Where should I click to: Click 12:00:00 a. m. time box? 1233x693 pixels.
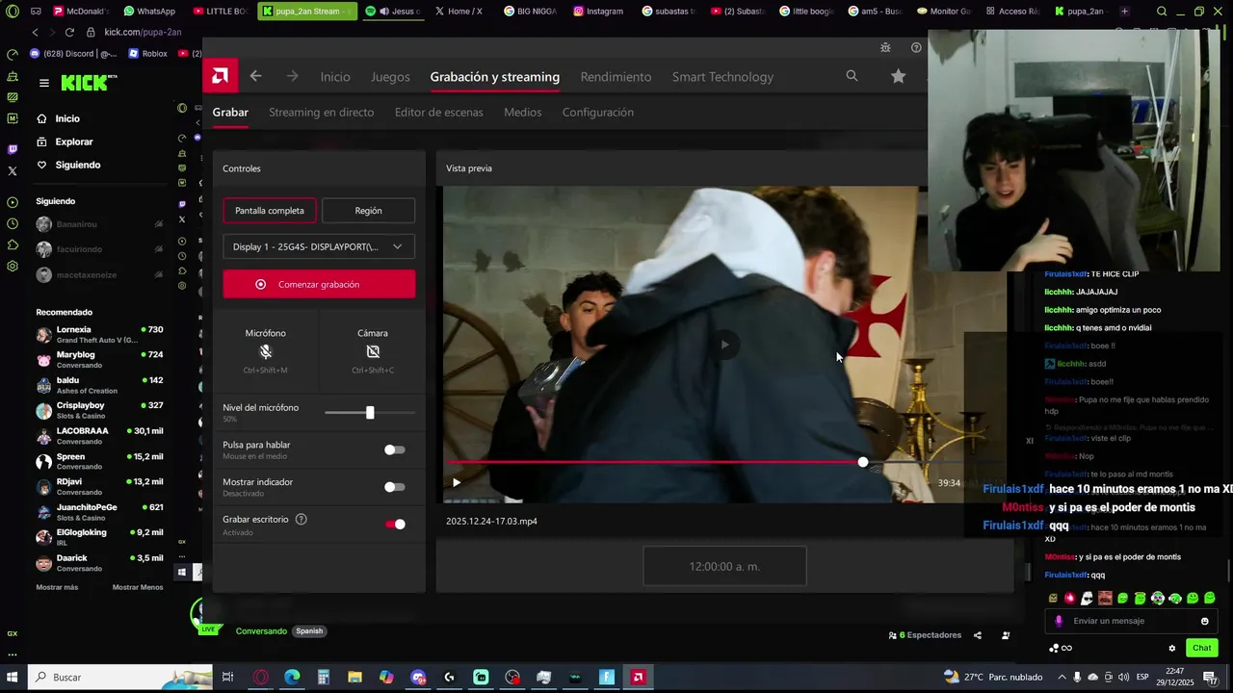[x=724, y=566]
